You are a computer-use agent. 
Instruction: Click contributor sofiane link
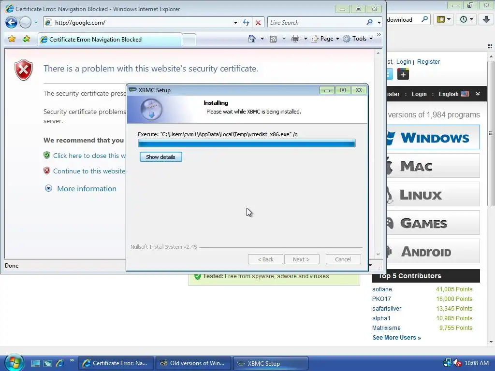pos(382,289)
